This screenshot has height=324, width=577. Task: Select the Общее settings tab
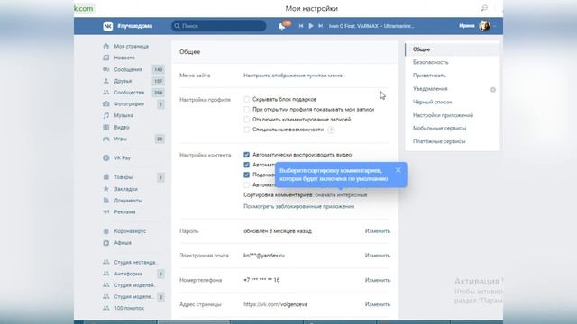pyautogui.click(x=453, y=49)
